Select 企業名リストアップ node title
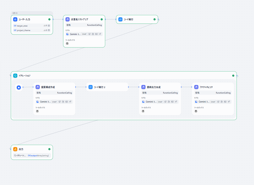The image size is (254, 185). pyautogui.click(x=80, y=19)
